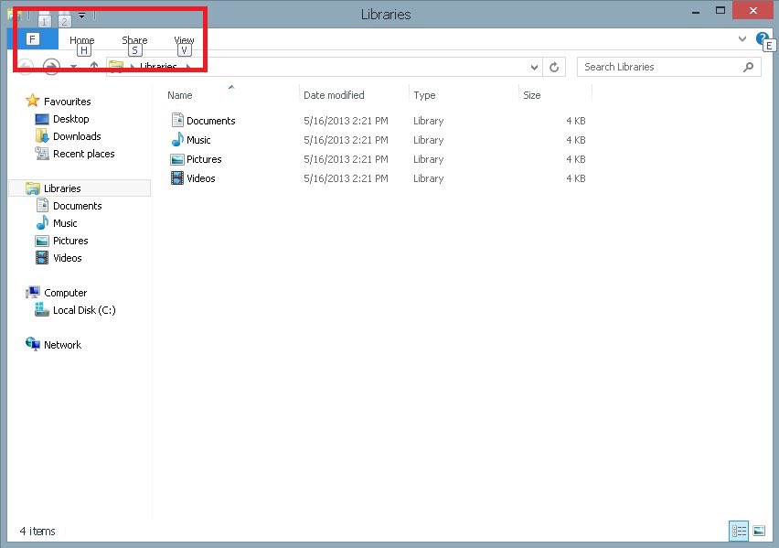Click the Favourites star icon
This screenshot has width=779, height=548.
32,101
